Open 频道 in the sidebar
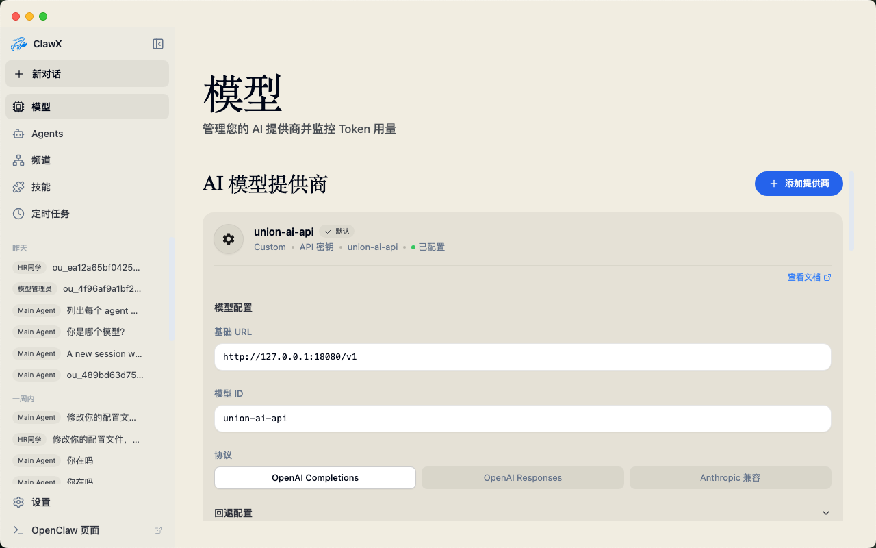The height and width of the screenshot is (548, 876). [87, 160]
